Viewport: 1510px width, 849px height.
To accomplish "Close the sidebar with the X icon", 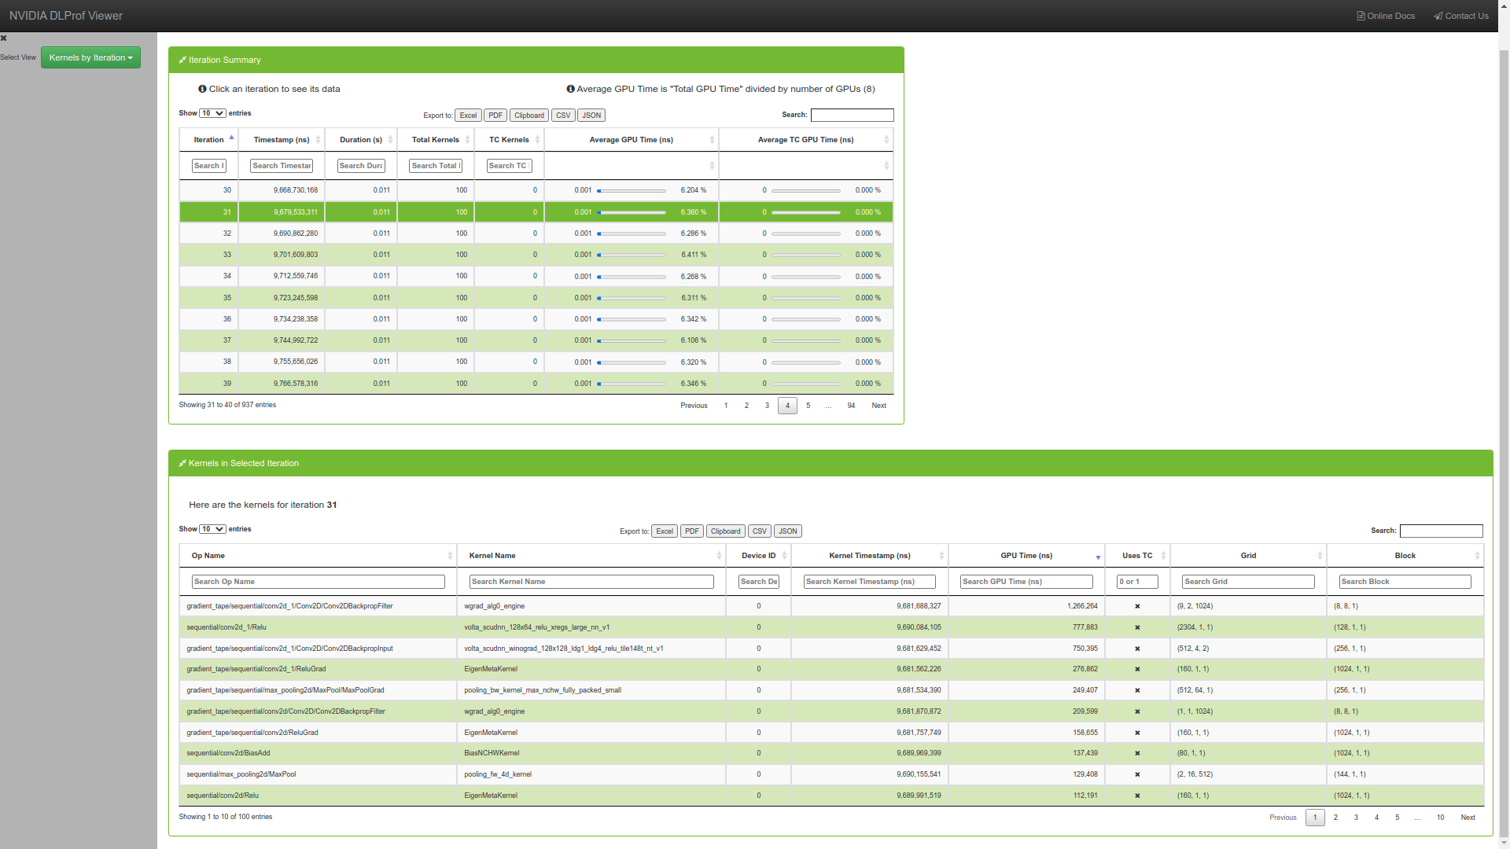I will 4,38.
